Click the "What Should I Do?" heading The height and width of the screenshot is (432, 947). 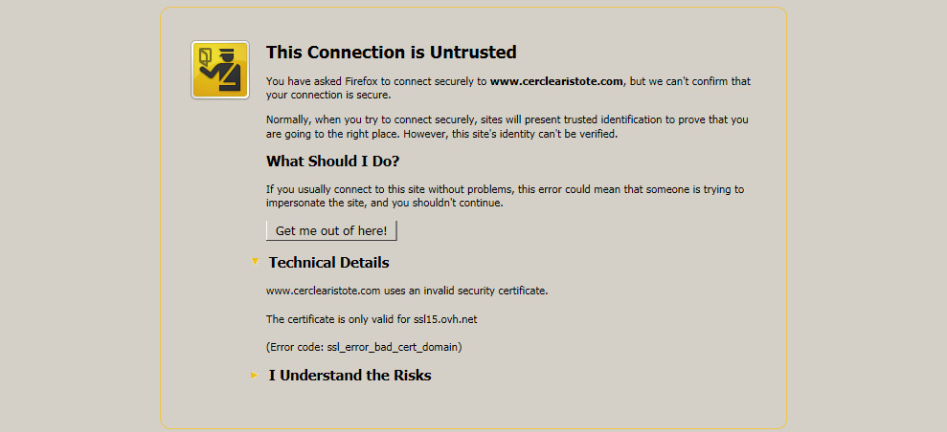point(332,161)
